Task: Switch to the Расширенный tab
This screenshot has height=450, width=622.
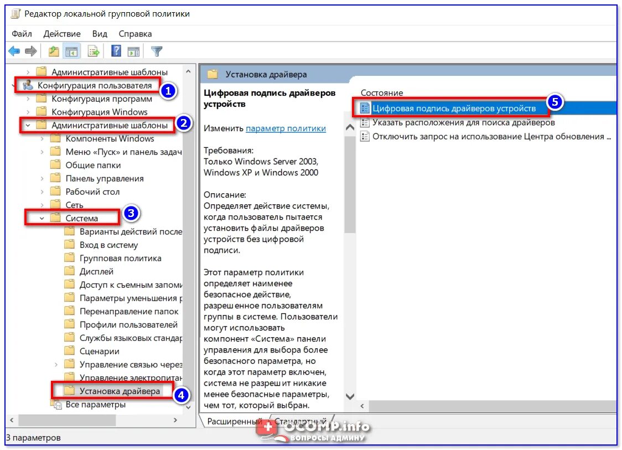Action: coord(235,421)
